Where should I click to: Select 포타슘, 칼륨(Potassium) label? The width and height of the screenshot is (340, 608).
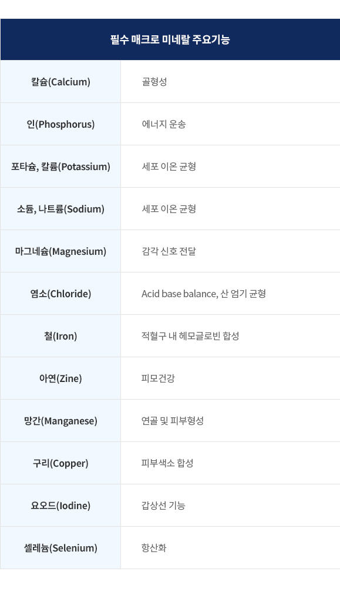tap(60, 167)
